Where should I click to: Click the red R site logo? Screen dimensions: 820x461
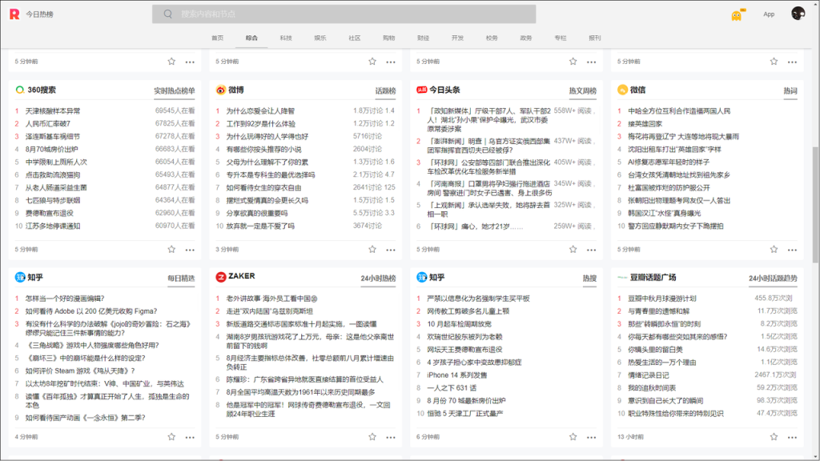tap(14, 14)
